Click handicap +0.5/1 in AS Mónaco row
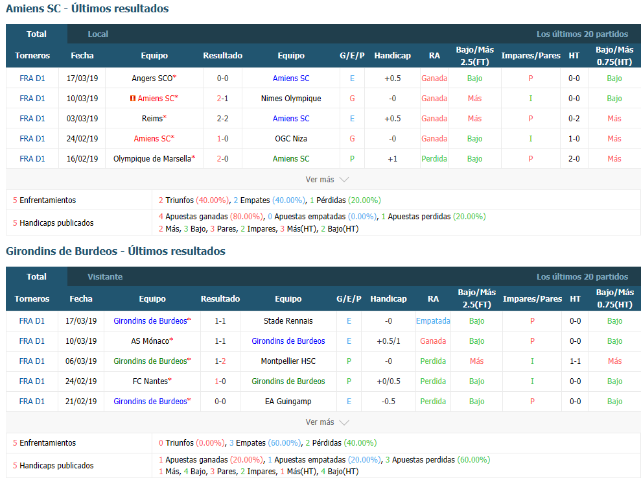The width and height of the screenshot is (641, 482). (388, 341)
